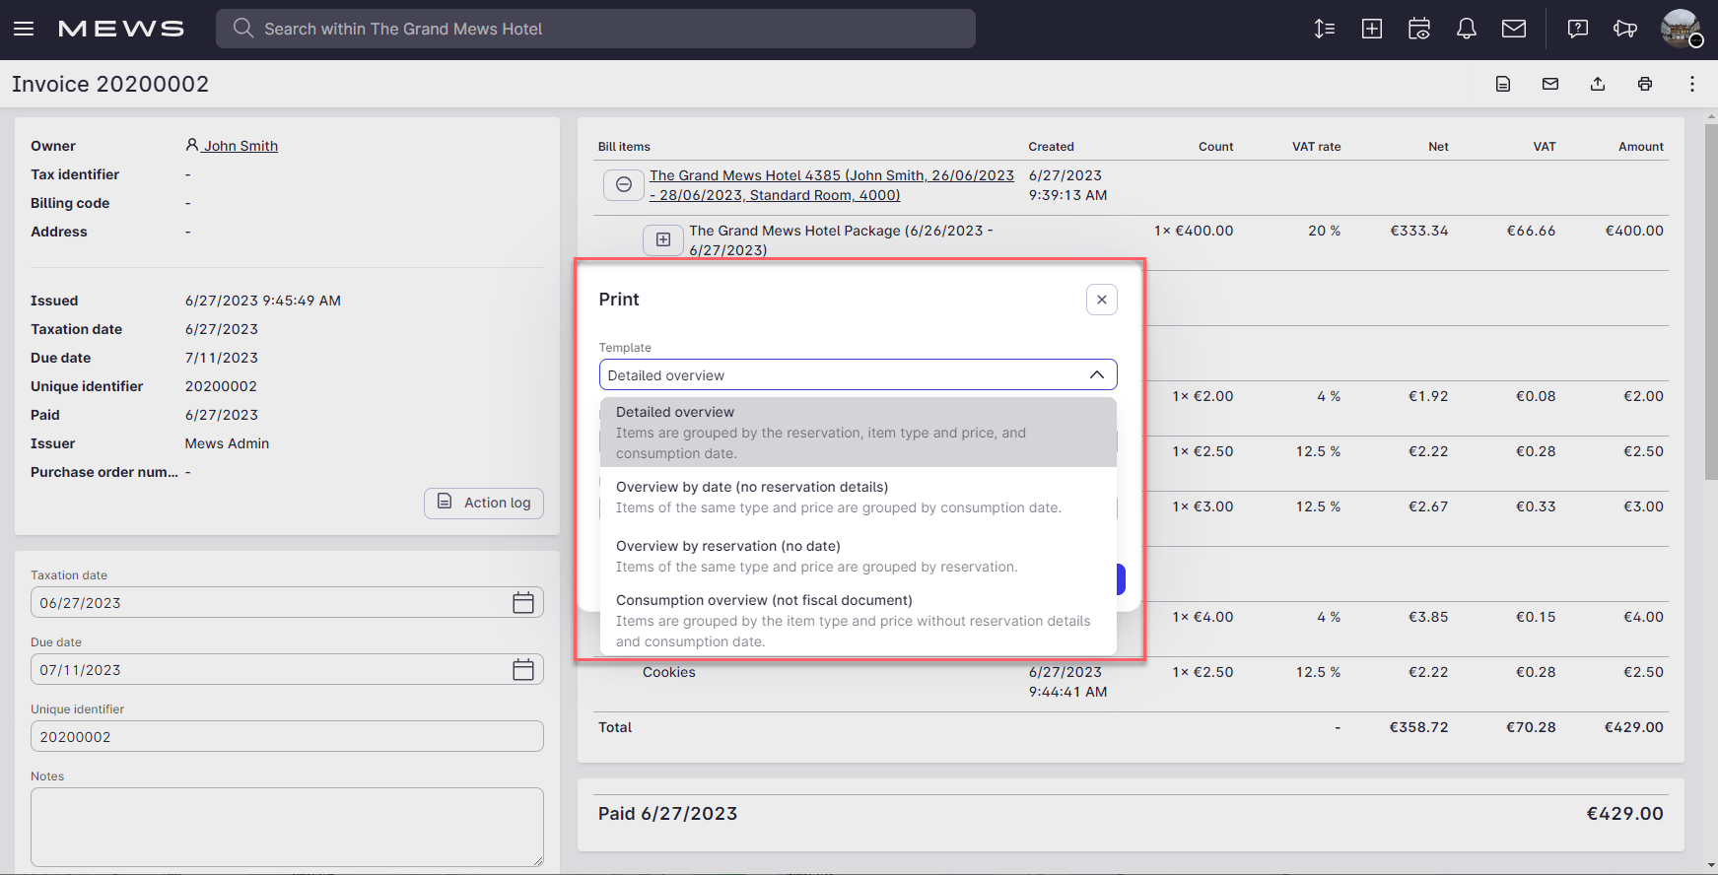The image size is (1718, 875).
Task: Click the ticket marketplace icon
Action: pos(1625,29)
